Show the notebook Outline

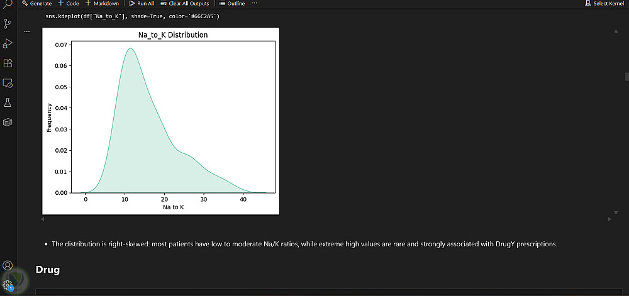pos(232,4)
